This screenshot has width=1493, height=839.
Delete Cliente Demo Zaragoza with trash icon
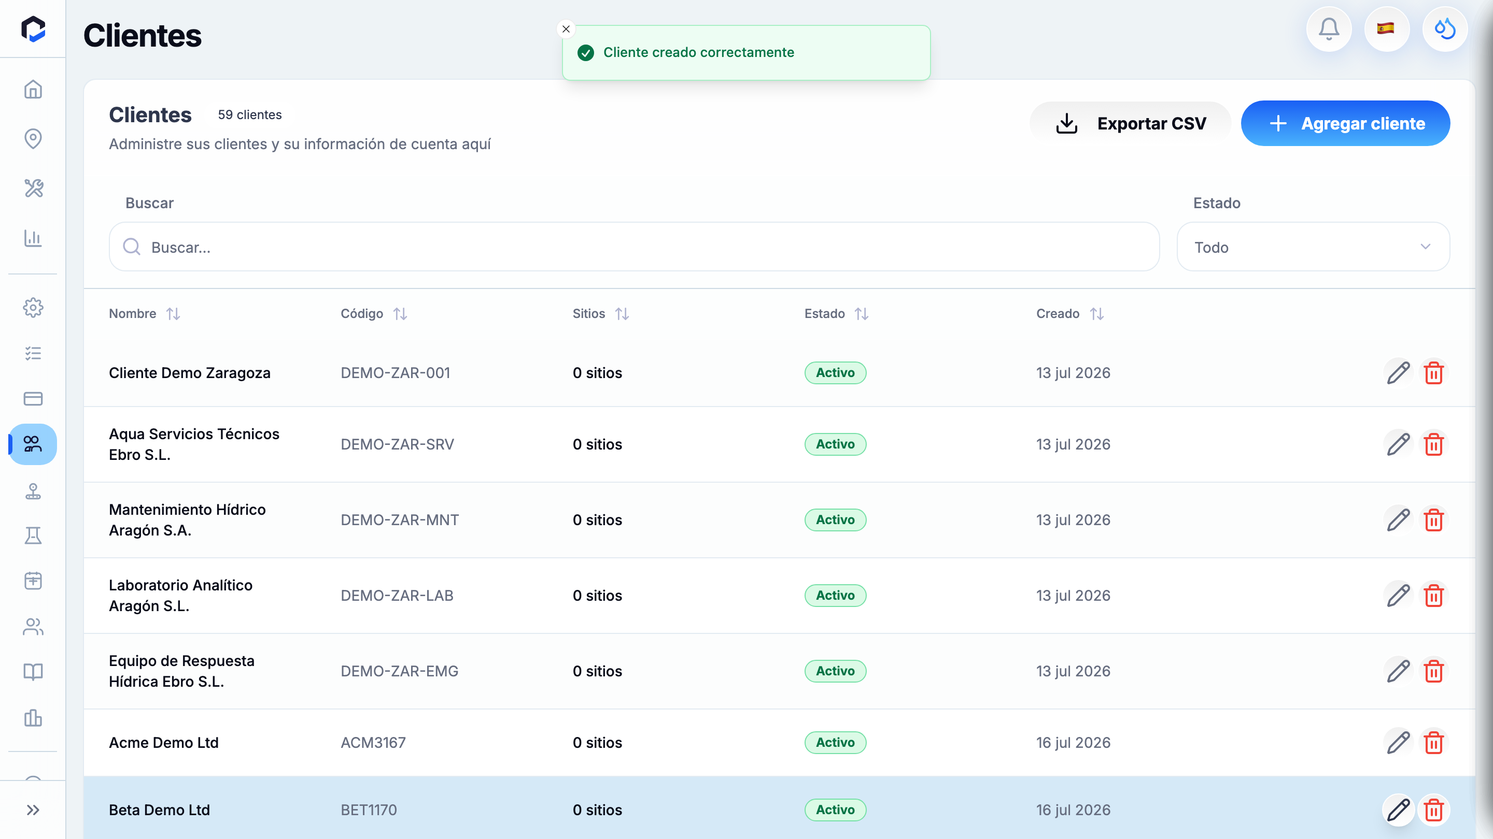pos(1433,373)
